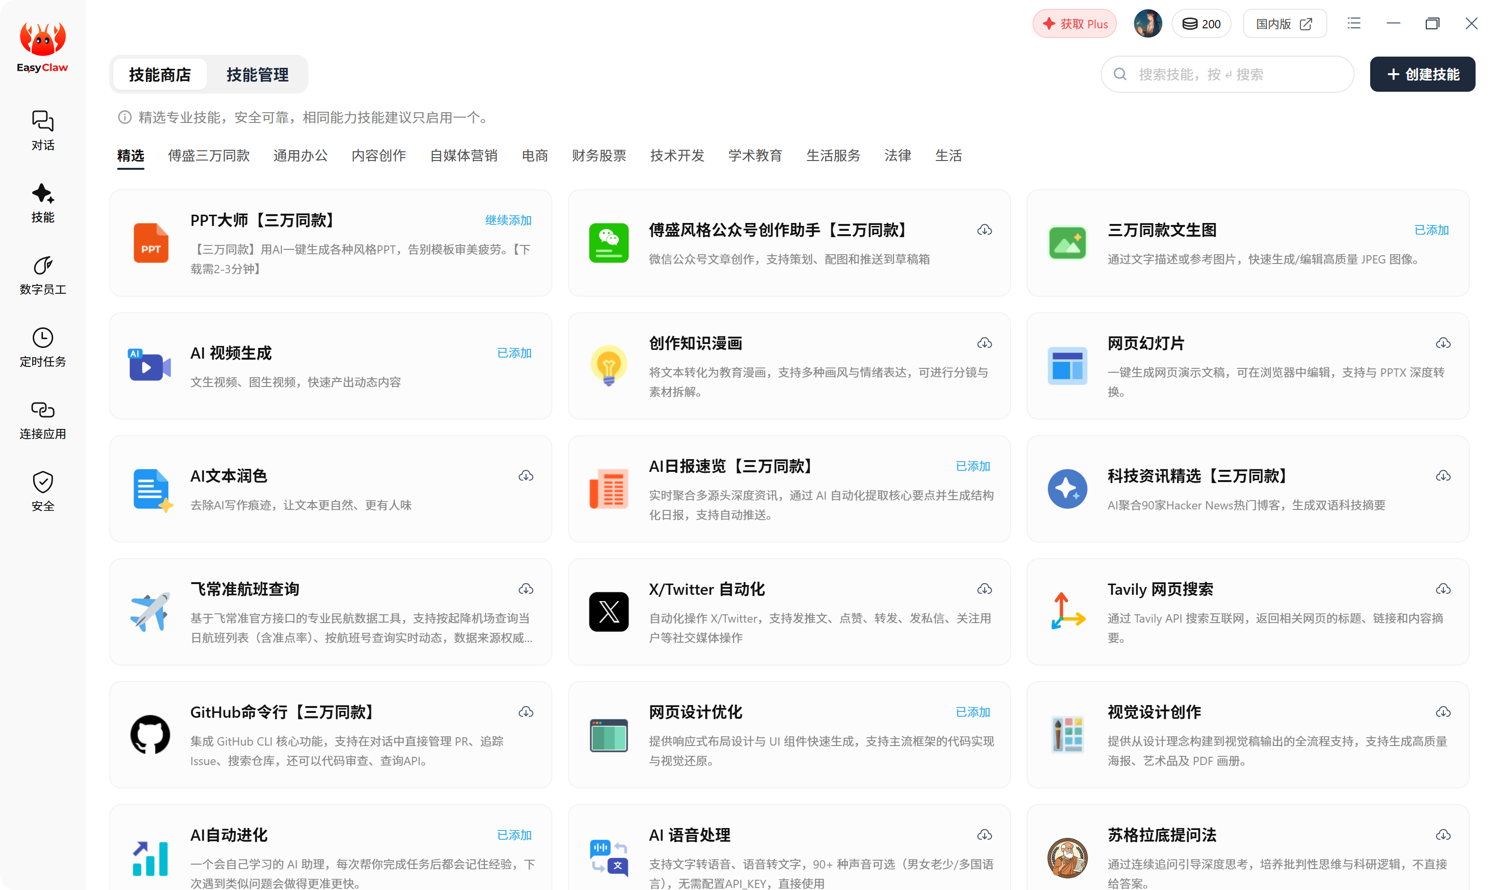1499x890 pixels.
Task: Open the 对话 chat section in sidebar
Action: point(42,130)
